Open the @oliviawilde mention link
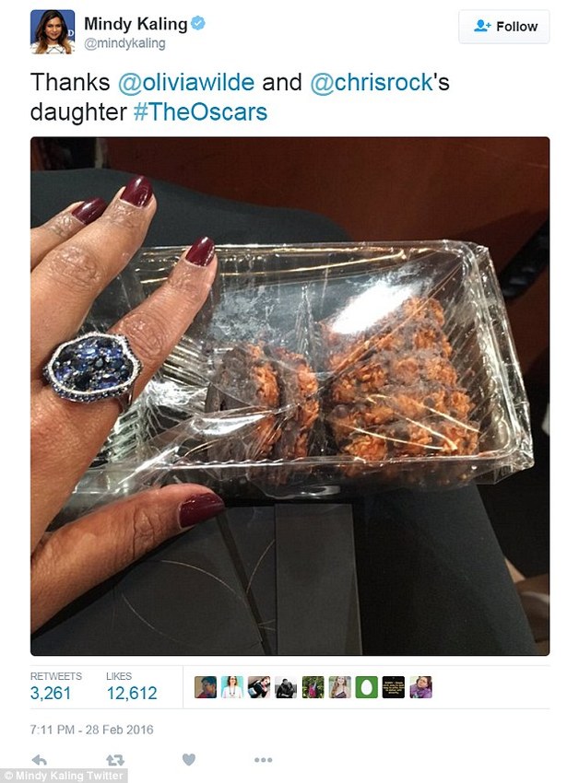This screenshot has height=783, width=579. 186,82
